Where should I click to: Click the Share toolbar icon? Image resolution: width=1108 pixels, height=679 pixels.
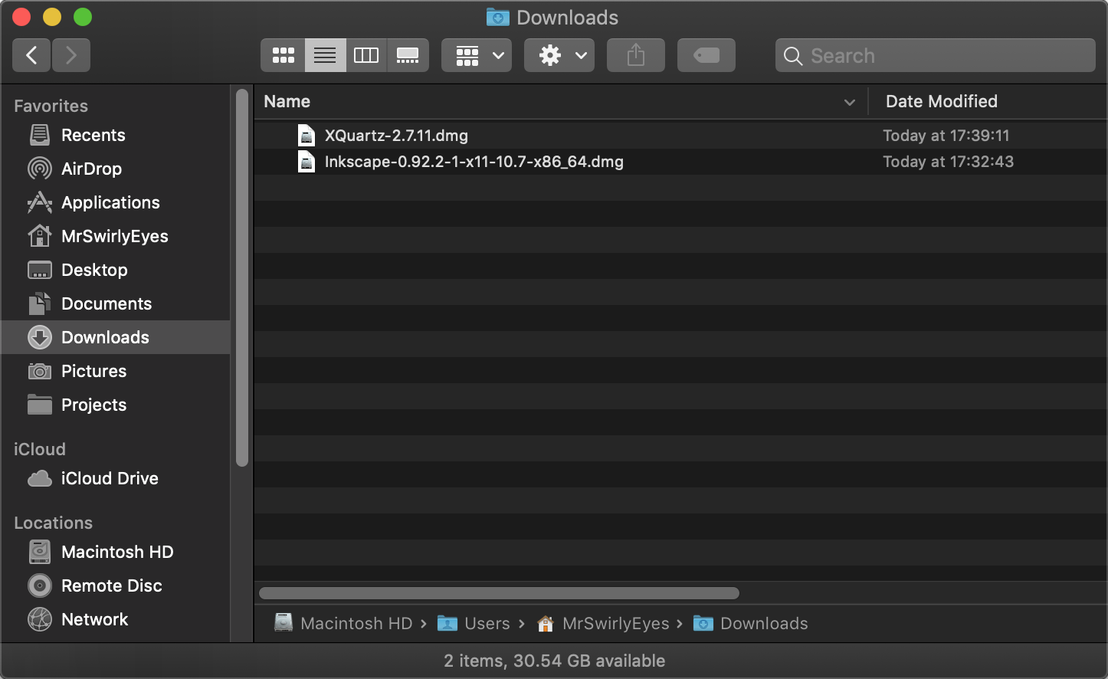(x=636, y=55)
